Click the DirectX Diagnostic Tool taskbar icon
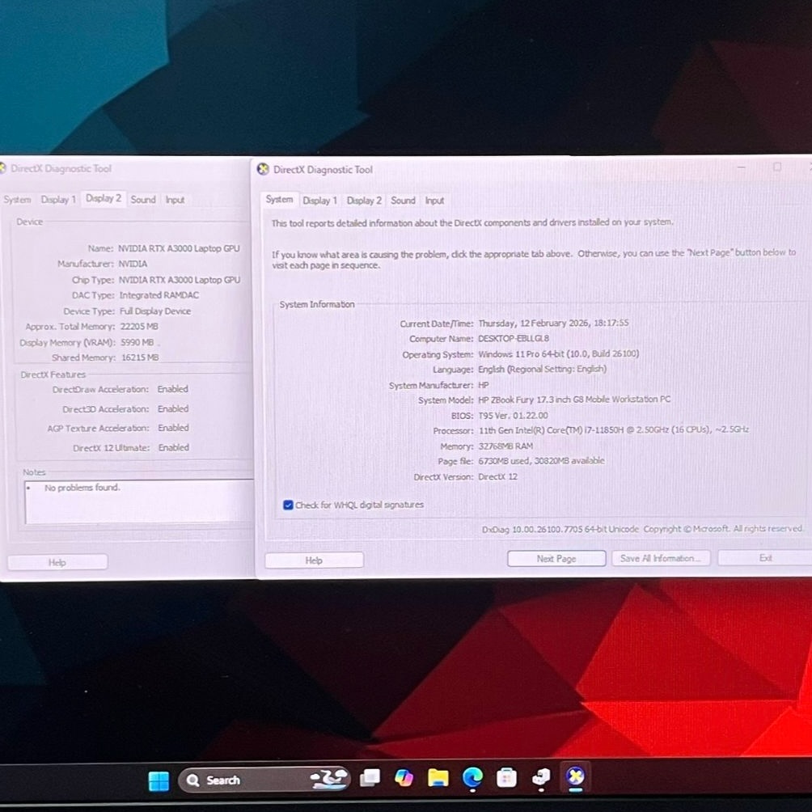Image resolution: width=812 pixels, height=812 pixels. click(575, 776)
